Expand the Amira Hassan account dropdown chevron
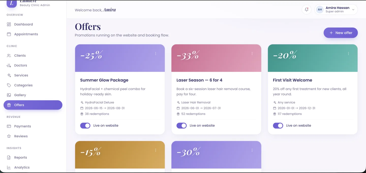 click(x=353, y=10)
